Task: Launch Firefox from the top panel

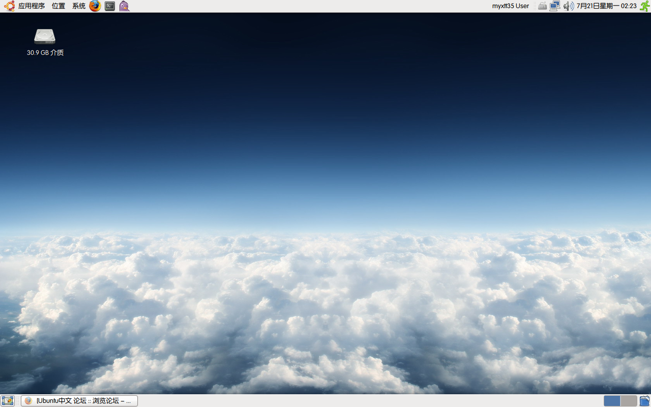Action: click(x=95, y=6)
